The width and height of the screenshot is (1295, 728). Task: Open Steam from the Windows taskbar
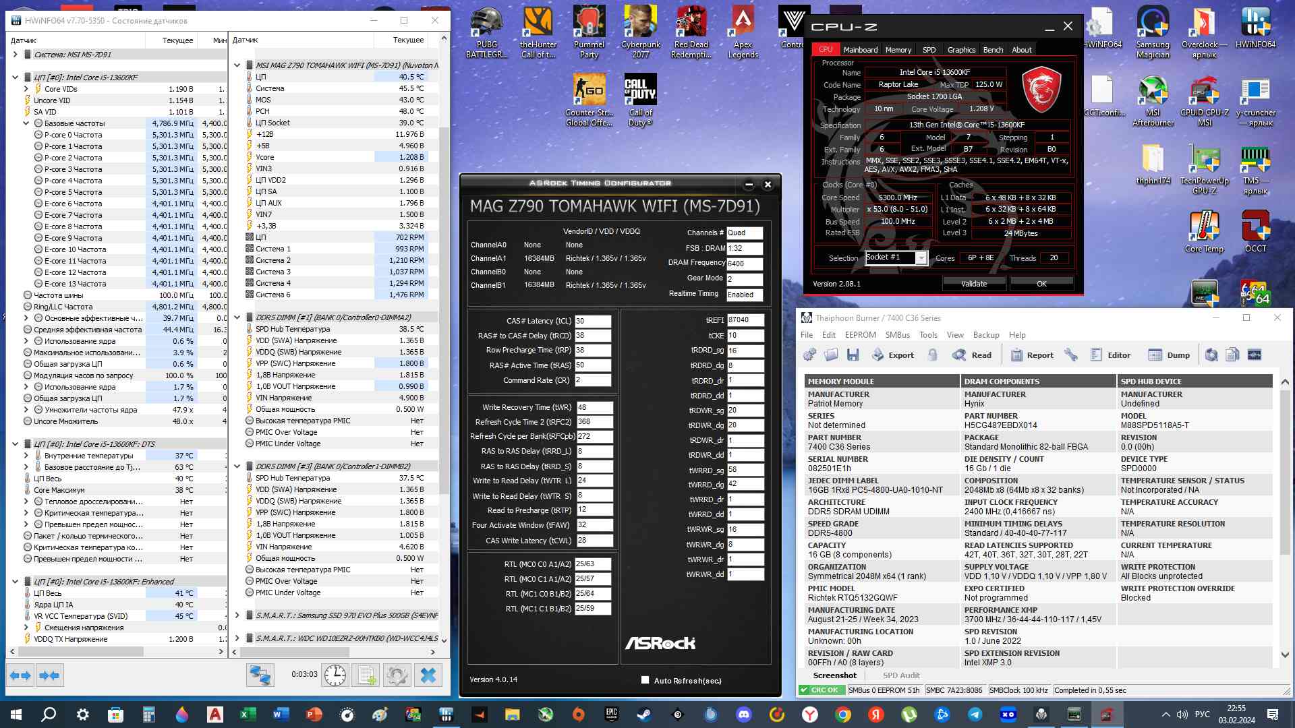pyautogui.click(x=644, y=715)
